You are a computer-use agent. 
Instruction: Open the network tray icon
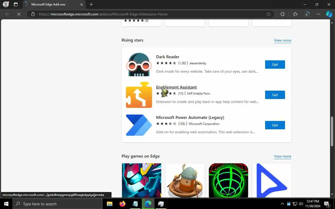[295, 204]
